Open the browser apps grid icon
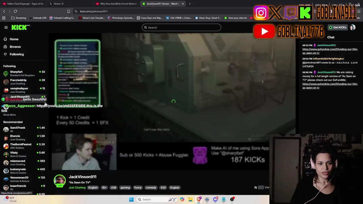Viewport: 363px width, 204px height. 4,18
